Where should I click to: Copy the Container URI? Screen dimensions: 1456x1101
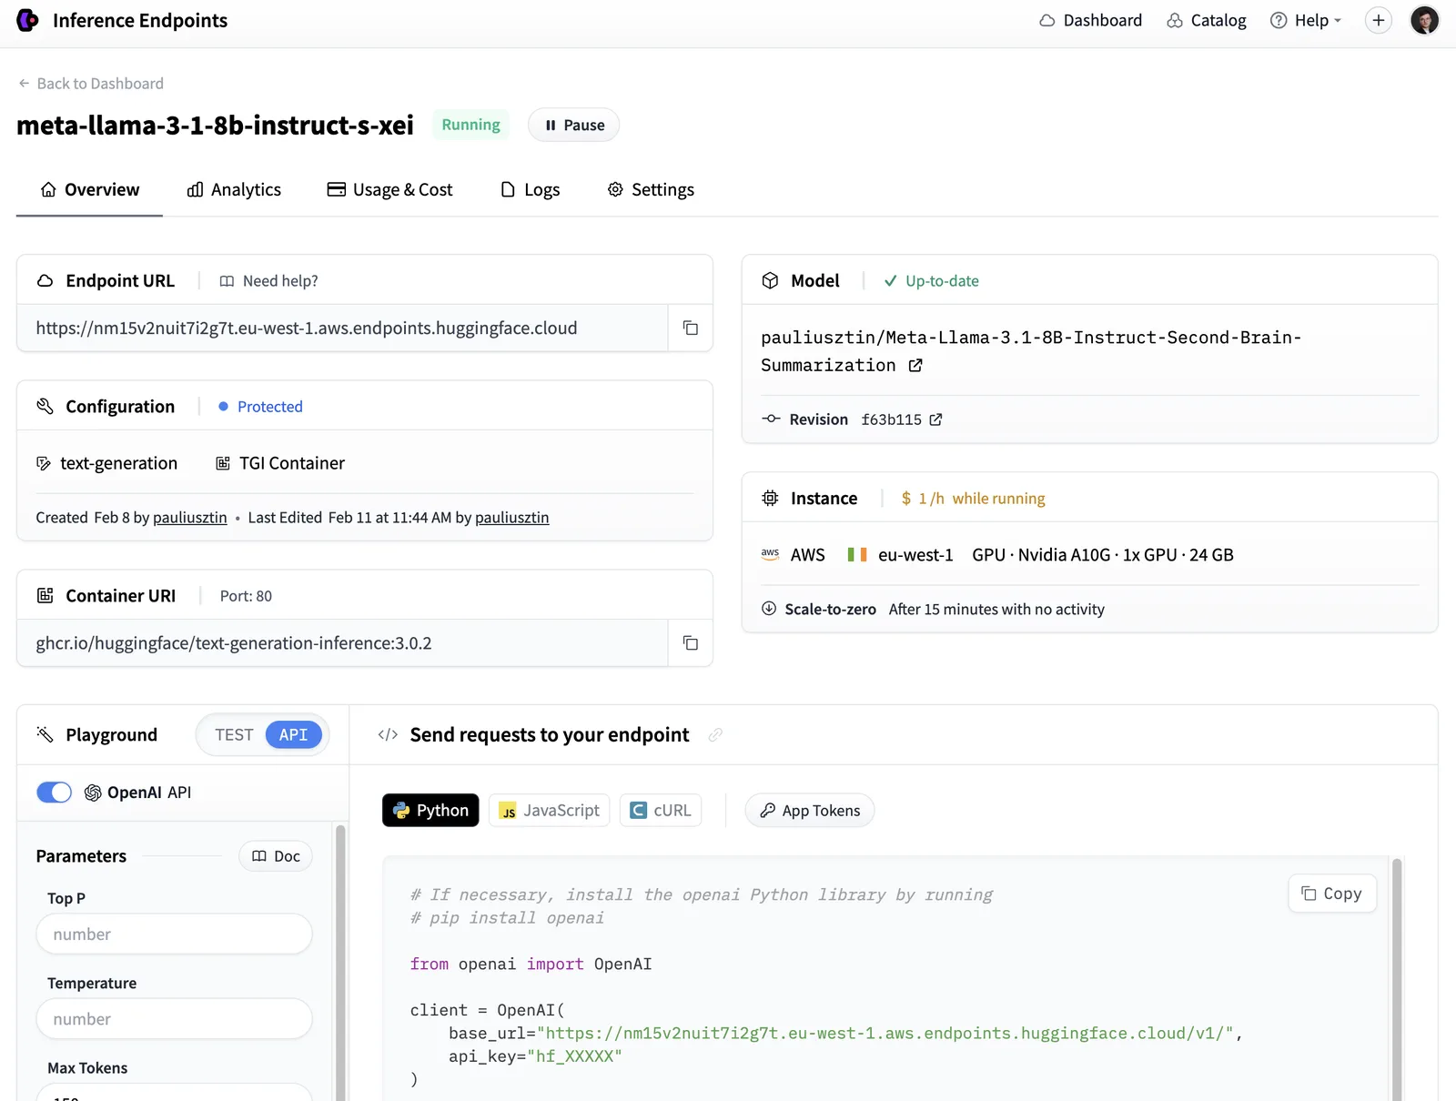[x=691, y=643]
